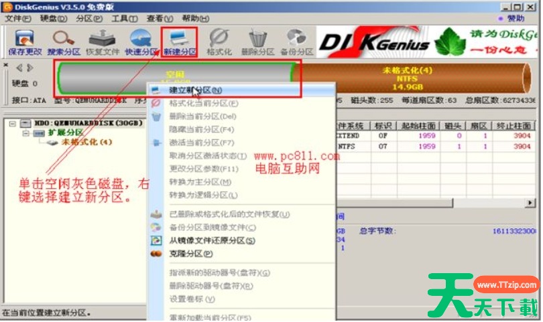The image size is (543, 322).
Task: Click the 保存更改 save changes toolbar icon
Action: coord(25,43)
